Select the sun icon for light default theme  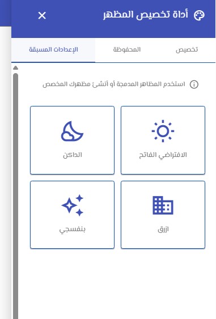click(x=163, y=131)
